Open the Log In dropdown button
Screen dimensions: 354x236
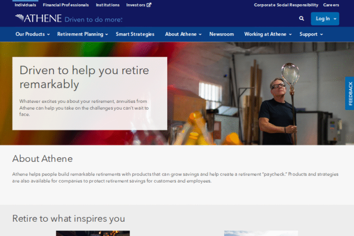pos(325,19)
